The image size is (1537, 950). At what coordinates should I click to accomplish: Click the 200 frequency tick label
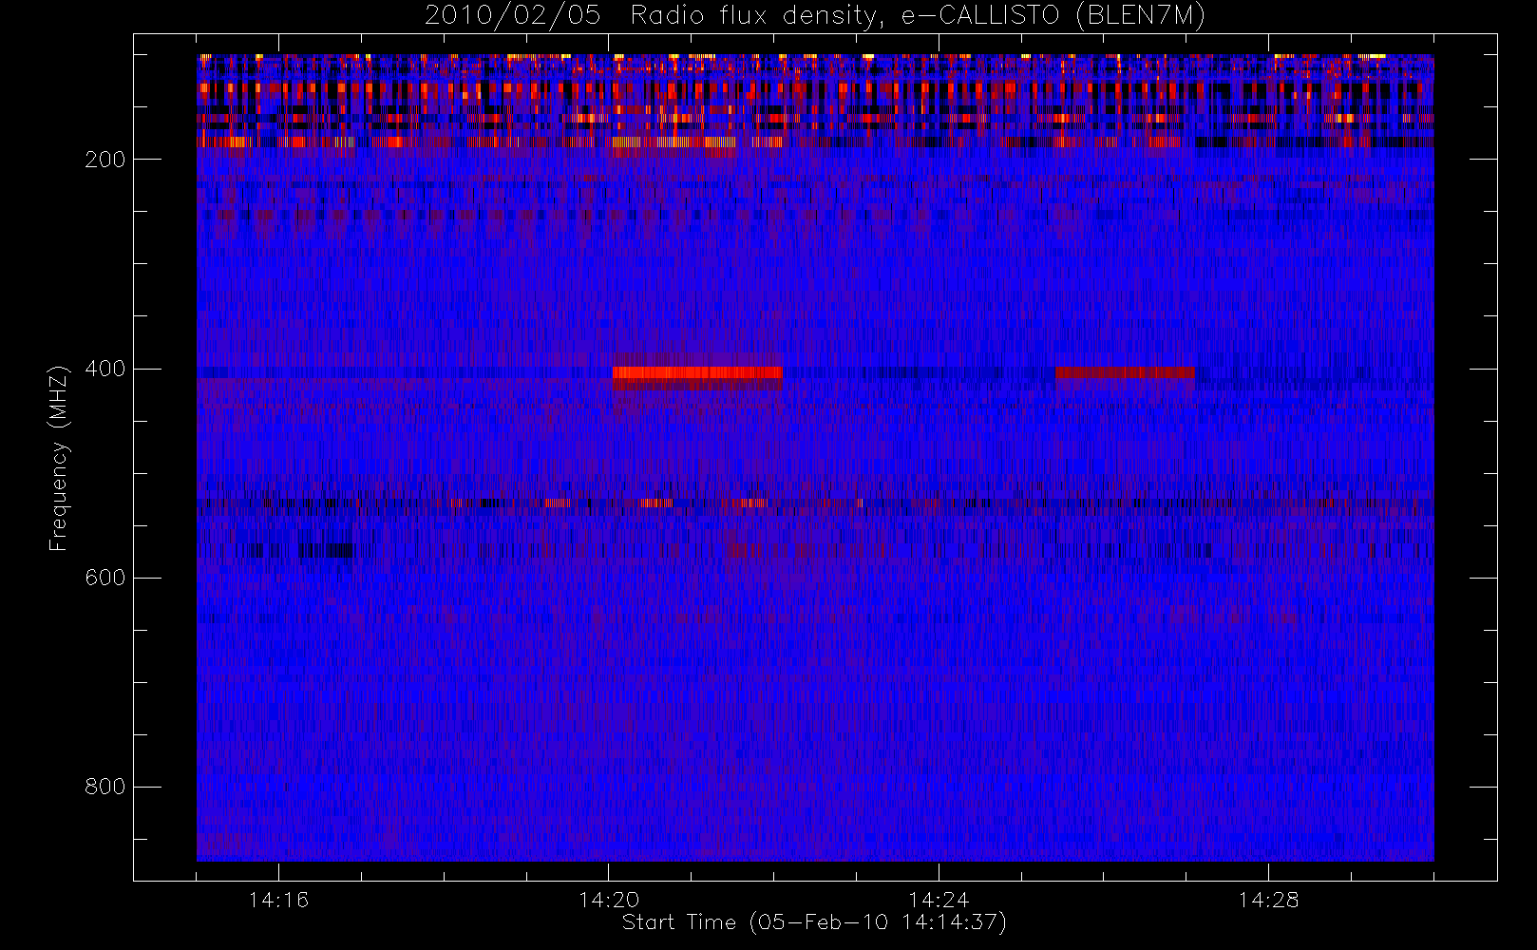[x=104, y=160]
